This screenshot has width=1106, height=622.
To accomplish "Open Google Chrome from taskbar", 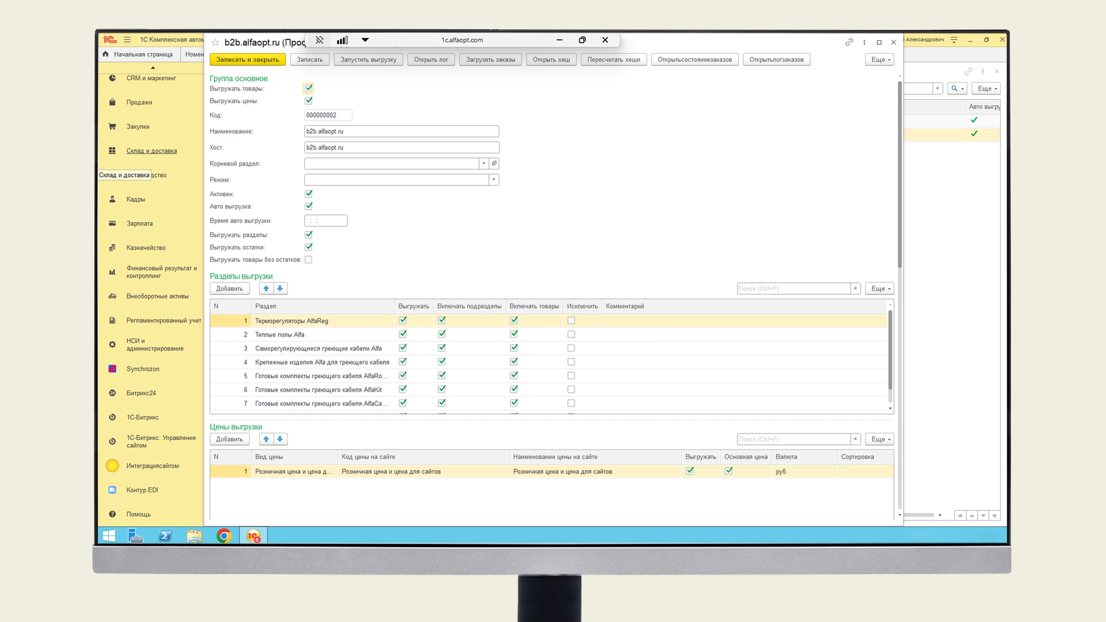I will click(x=224, y=536).
